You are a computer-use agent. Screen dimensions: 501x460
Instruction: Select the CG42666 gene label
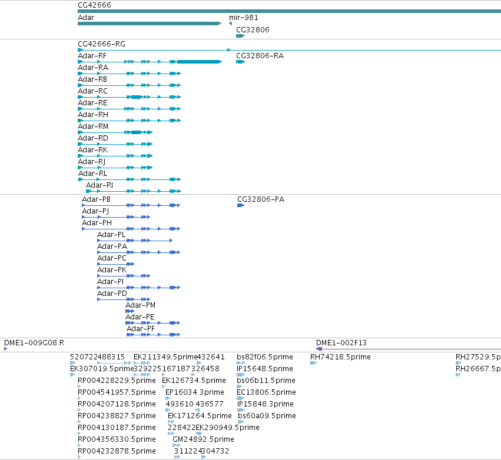[94, 5]
